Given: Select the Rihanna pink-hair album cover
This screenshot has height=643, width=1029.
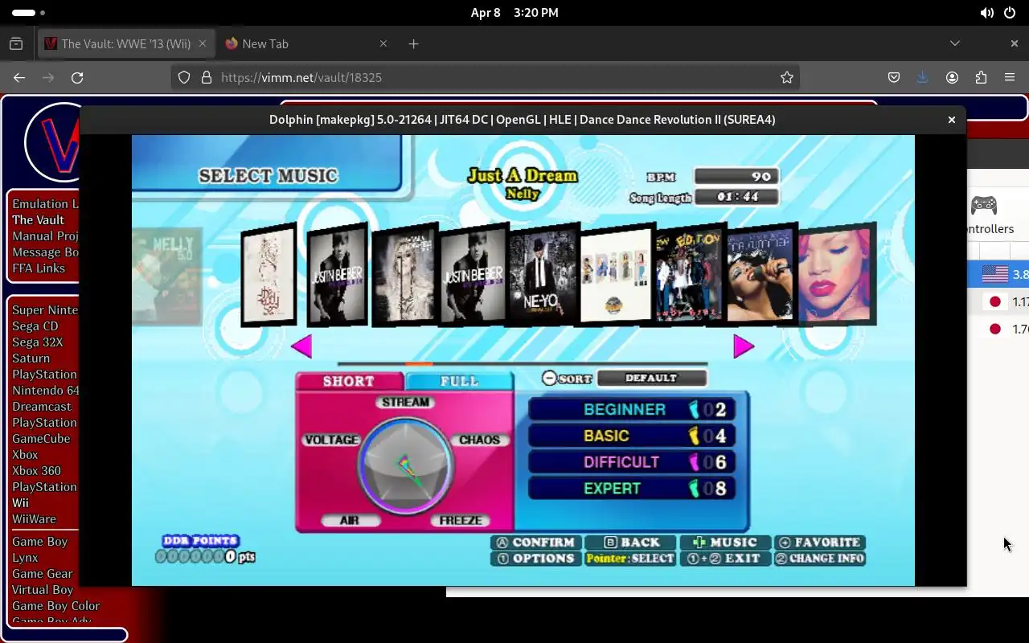Looking at the screenshot, I should click(x=836, y=274).
